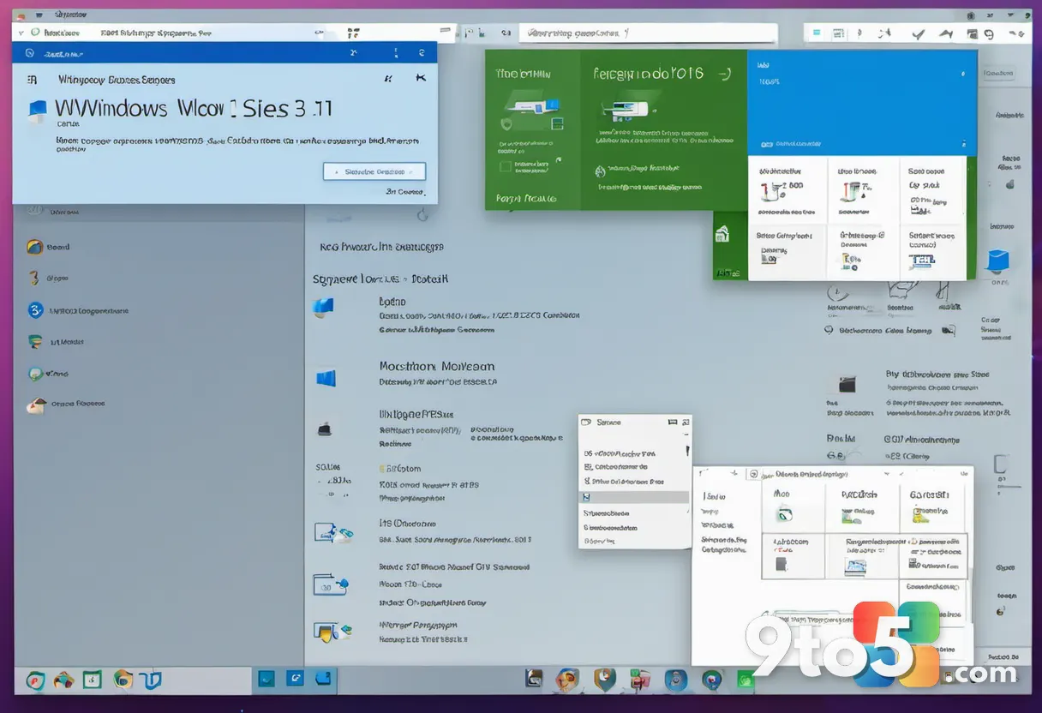
Task: Open the blue cube icon on the right side
Action: click(998, 261)
